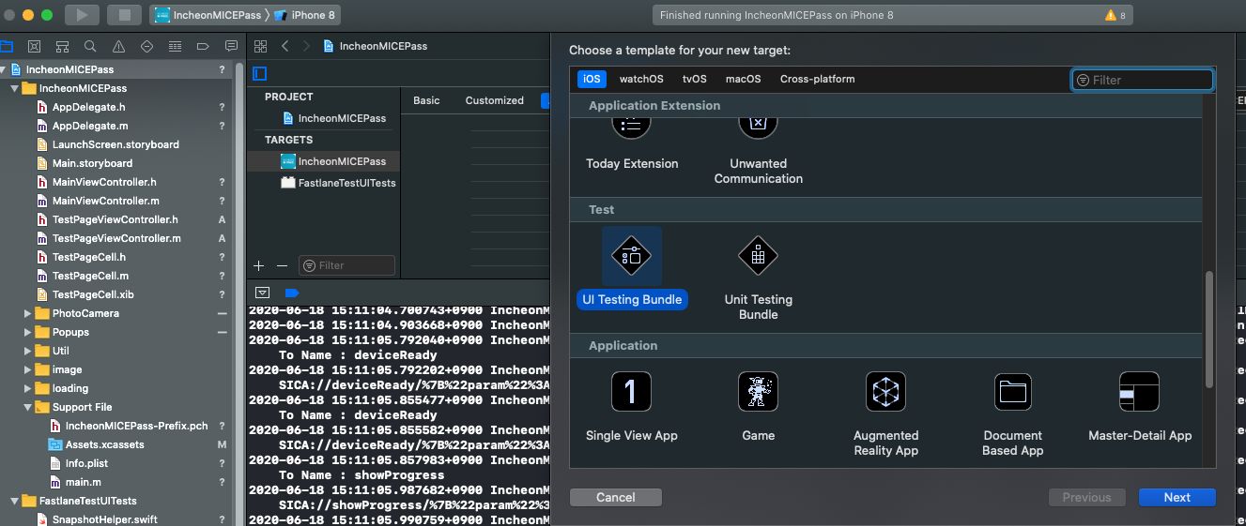Expand the loading group
1246x526 pixels.
click(27, 388)
